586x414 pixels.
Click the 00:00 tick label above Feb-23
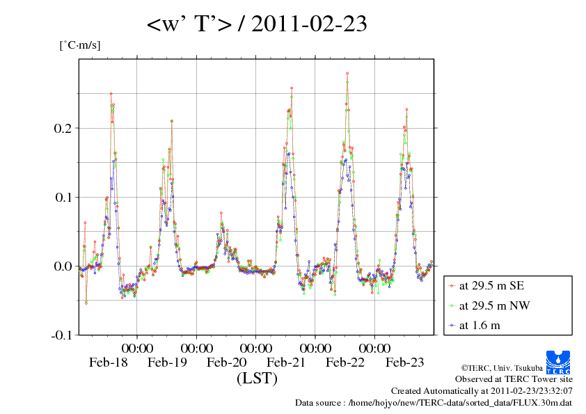(375, 348)
